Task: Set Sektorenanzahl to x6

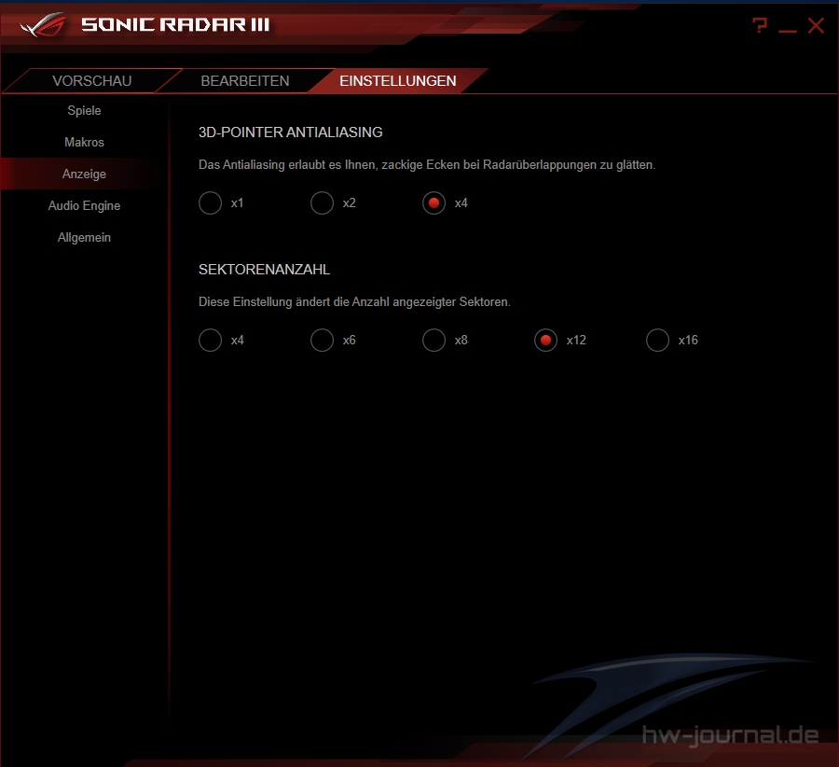Action: (323, 341)
